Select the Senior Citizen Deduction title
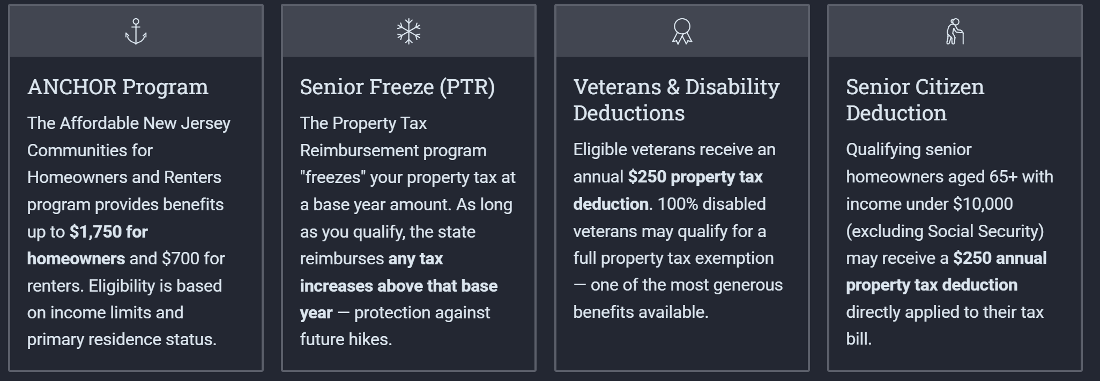The height and width of the screenshot is (381, 1100). [915, 100]
